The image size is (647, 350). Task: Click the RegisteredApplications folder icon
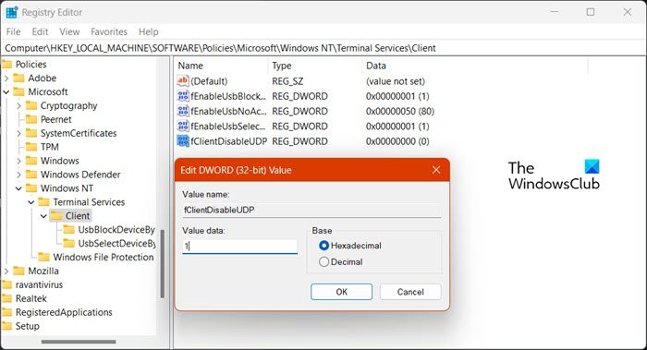(x=6, y=312)
